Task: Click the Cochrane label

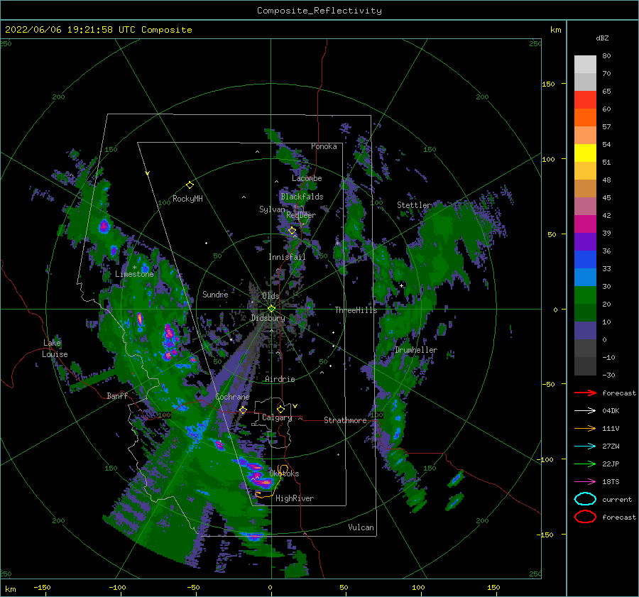Action: coord(232,397)
